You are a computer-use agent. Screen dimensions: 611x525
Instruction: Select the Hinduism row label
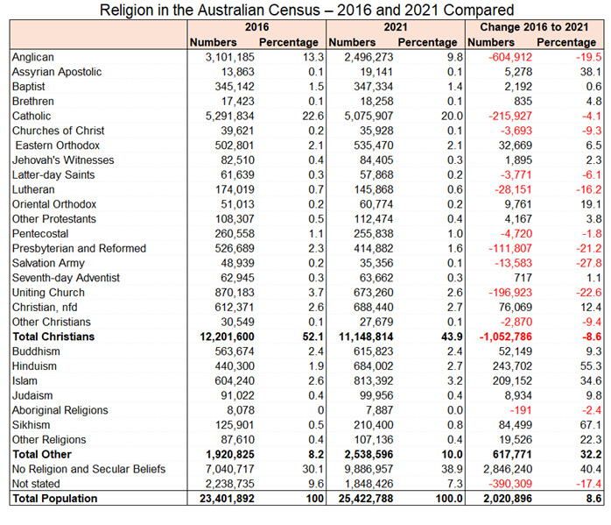[35, 366]
